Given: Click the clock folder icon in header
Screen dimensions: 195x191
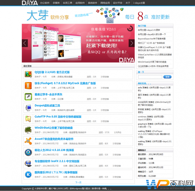Looking at the screenshot, I should point(110,20).
